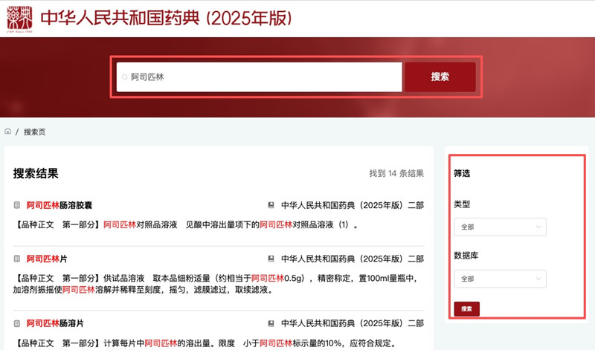Click document icon beside 阿司匹林片
The height and width of the screenshot is (350, 595).
[x=16, y=259]
